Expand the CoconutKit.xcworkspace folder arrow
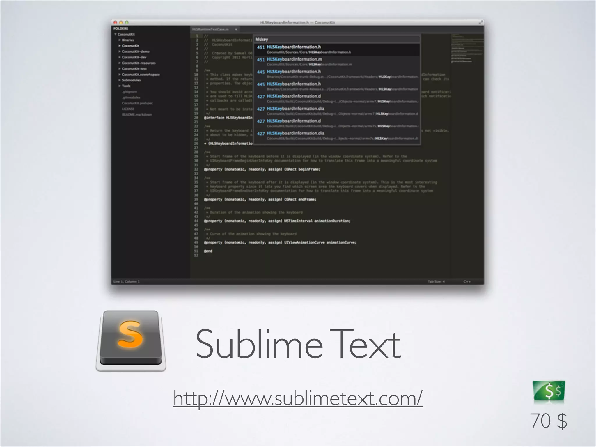The height and width of the screenshot is (447, 596). click(120, 74)
